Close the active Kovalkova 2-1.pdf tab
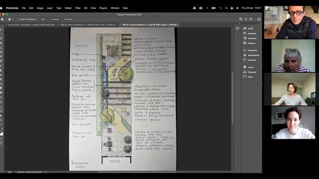The image size is (319, 179). [120, 25]
